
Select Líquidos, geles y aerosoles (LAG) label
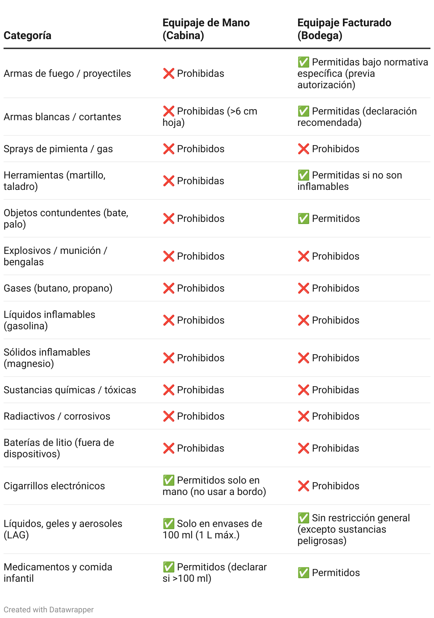[x=63, y=529]
